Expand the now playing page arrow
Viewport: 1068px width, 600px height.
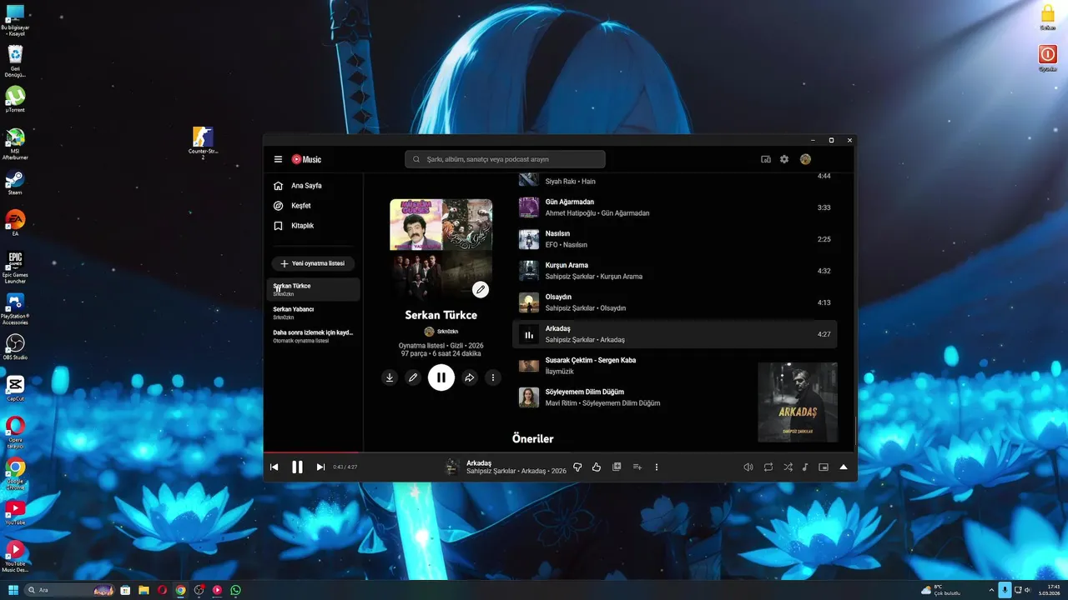(844, 467)
